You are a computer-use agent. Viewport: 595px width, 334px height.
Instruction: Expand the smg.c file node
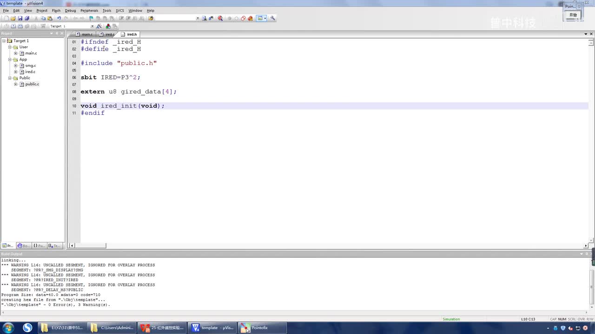(16, 65)
